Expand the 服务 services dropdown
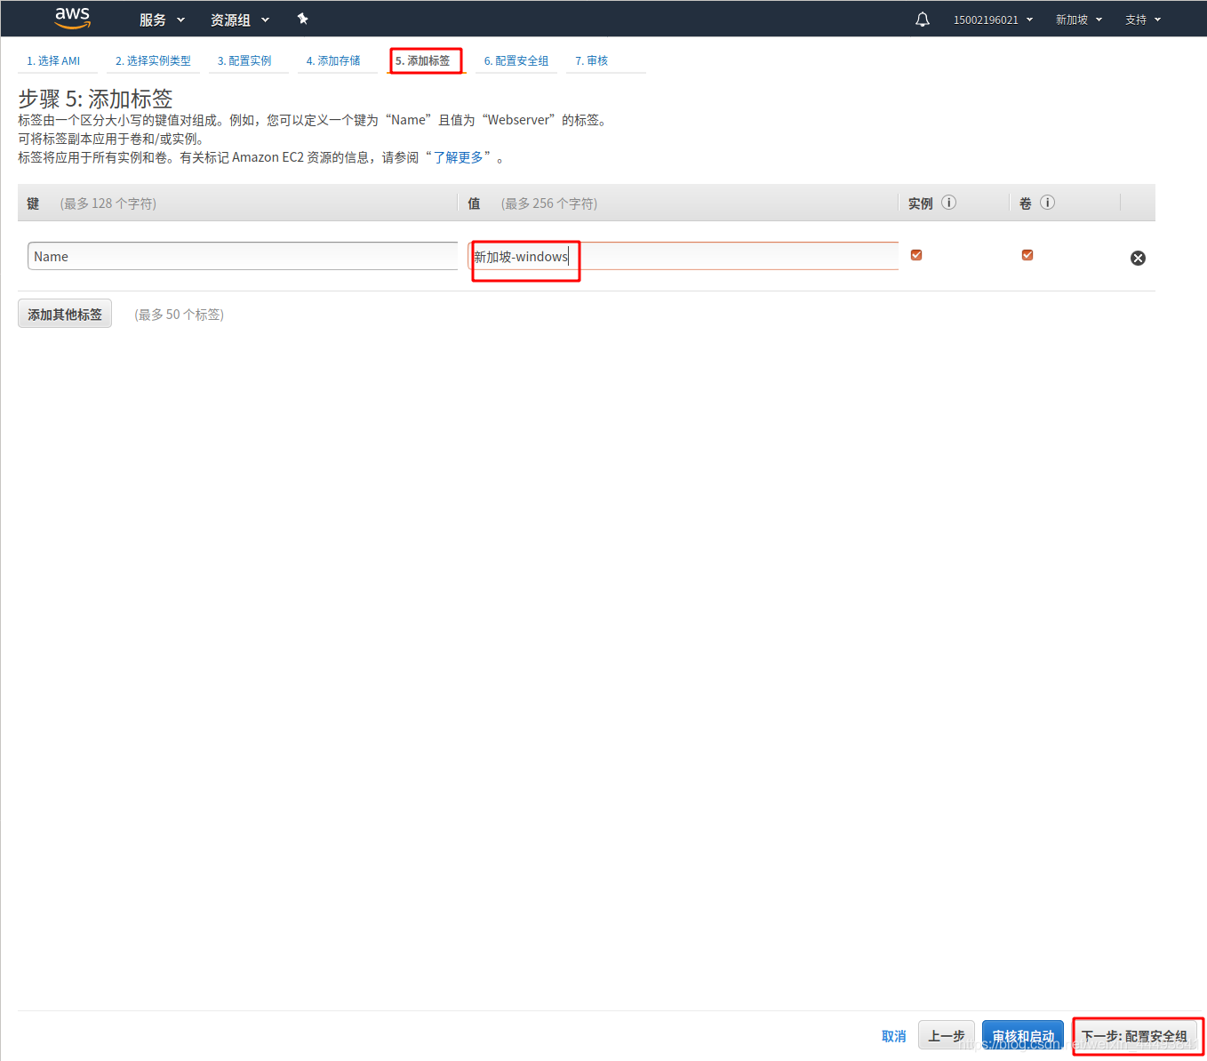1207x1061 pixels. (162, 20)
